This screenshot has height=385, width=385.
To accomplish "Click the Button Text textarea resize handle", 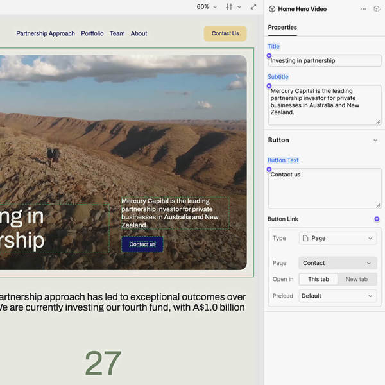I will tap(378, 205).
